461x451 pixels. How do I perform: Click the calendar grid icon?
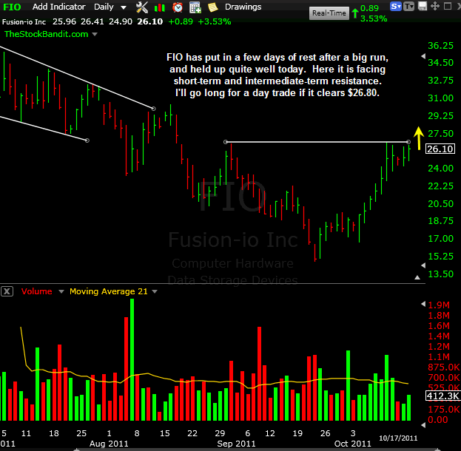(x=195, y=7)
